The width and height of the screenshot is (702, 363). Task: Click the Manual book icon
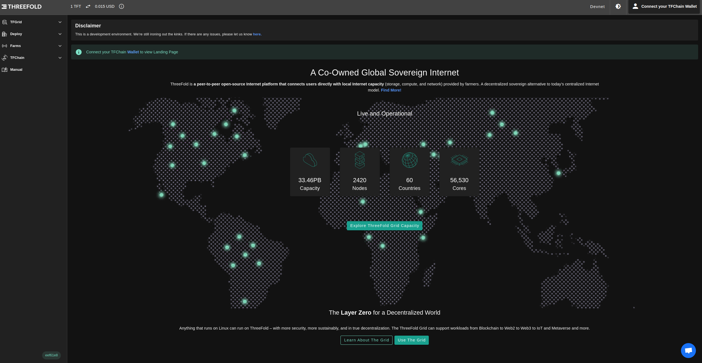4,70
